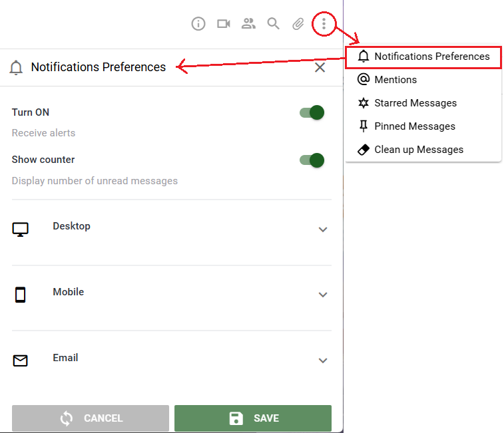Click Display number of unread messages text
This screenshot has width=504, height=433.
point(95,181)
